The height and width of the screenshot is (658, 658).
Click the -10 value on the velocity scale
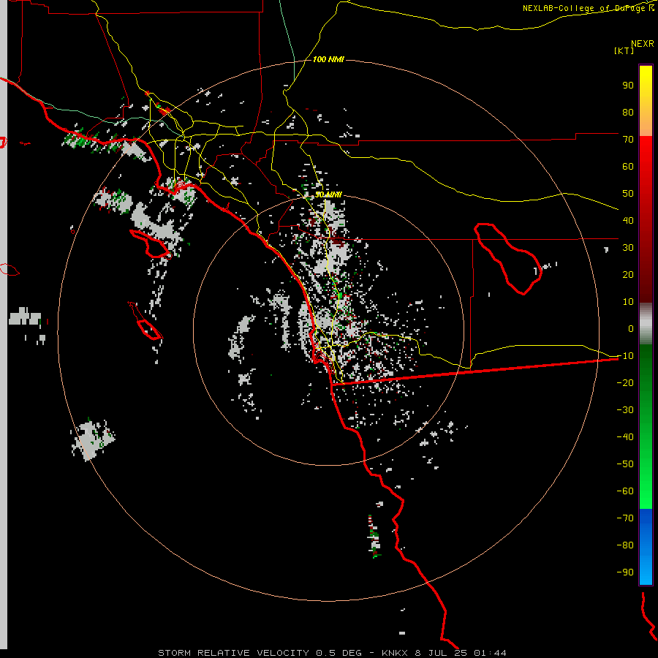[625, 356]
